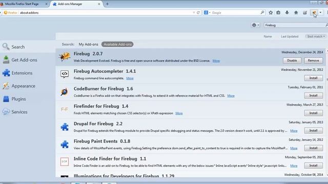The image size is (328, 184).
Task: Reload the current page
Action: pos(198,13)
